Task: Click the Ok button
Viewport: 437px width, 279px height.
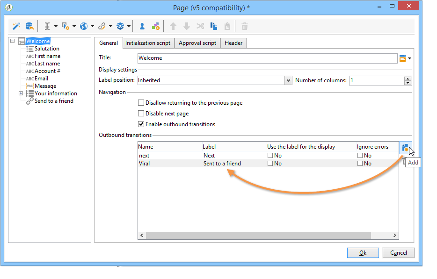Action: click(x=363, y=253)
